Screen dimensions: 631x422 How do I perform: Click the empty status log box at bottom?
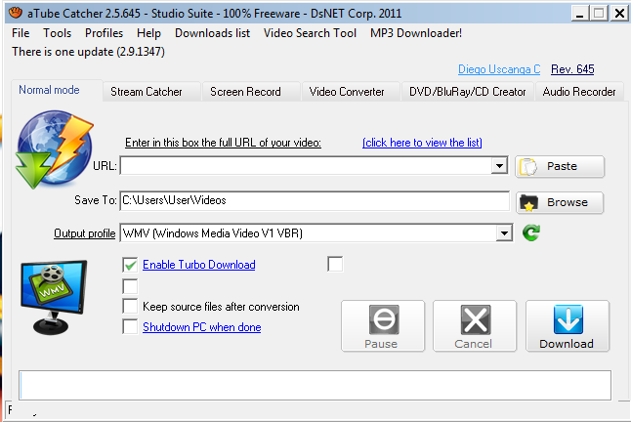(315, 385)
